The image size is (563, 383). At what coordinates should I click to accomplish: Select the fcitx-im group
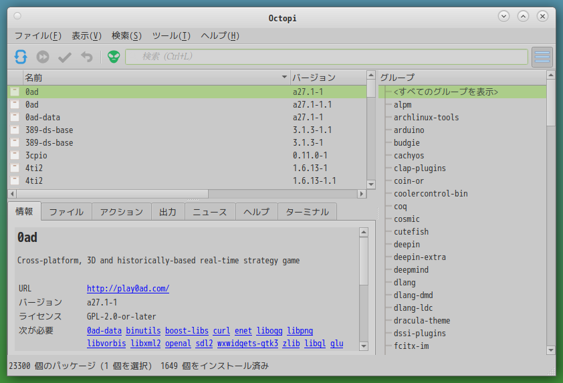coord(411,346)
